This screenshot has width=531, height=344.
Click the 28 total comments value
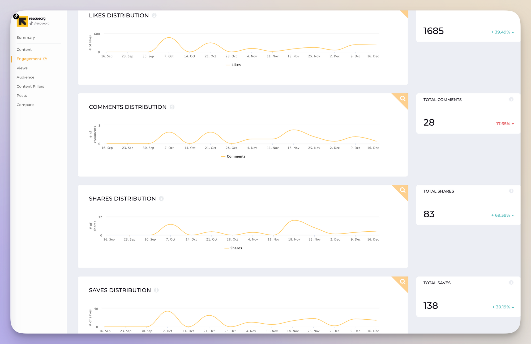click(x=429, y=122)
